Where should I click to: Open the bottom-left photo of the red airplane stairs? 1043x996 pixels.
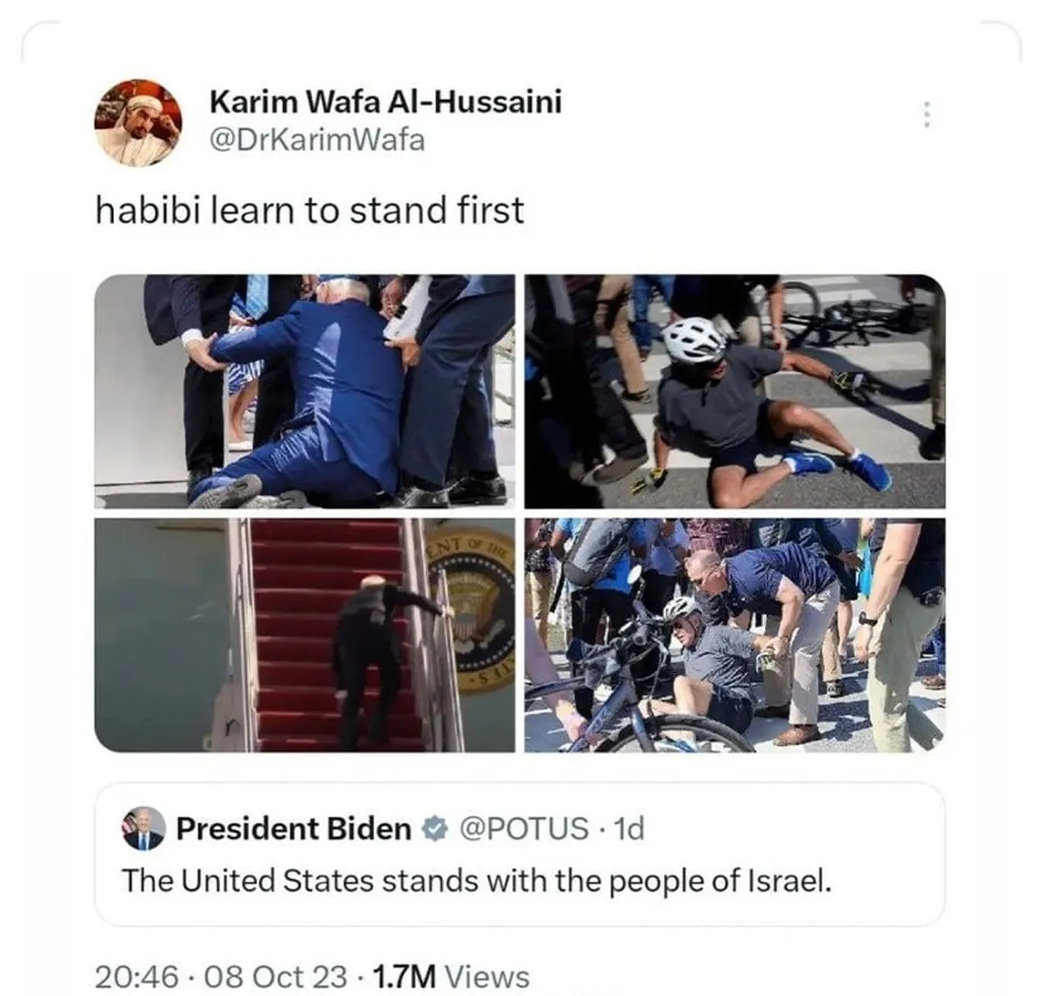click(x=304, y=635)
